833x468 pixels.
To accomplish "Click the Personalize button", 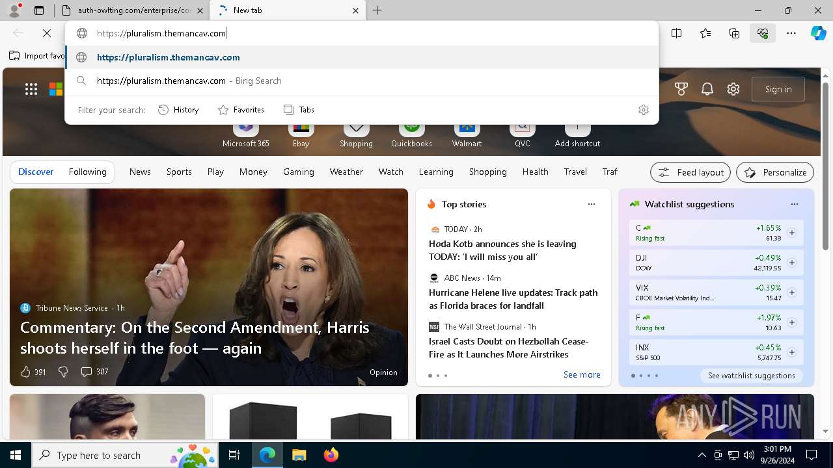I will pyautogui.click(x=775, y=172).
